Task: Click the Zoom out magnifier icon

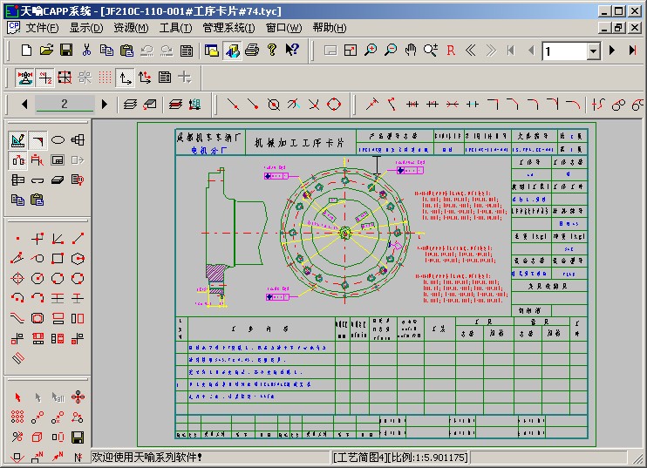Action: 391,51
